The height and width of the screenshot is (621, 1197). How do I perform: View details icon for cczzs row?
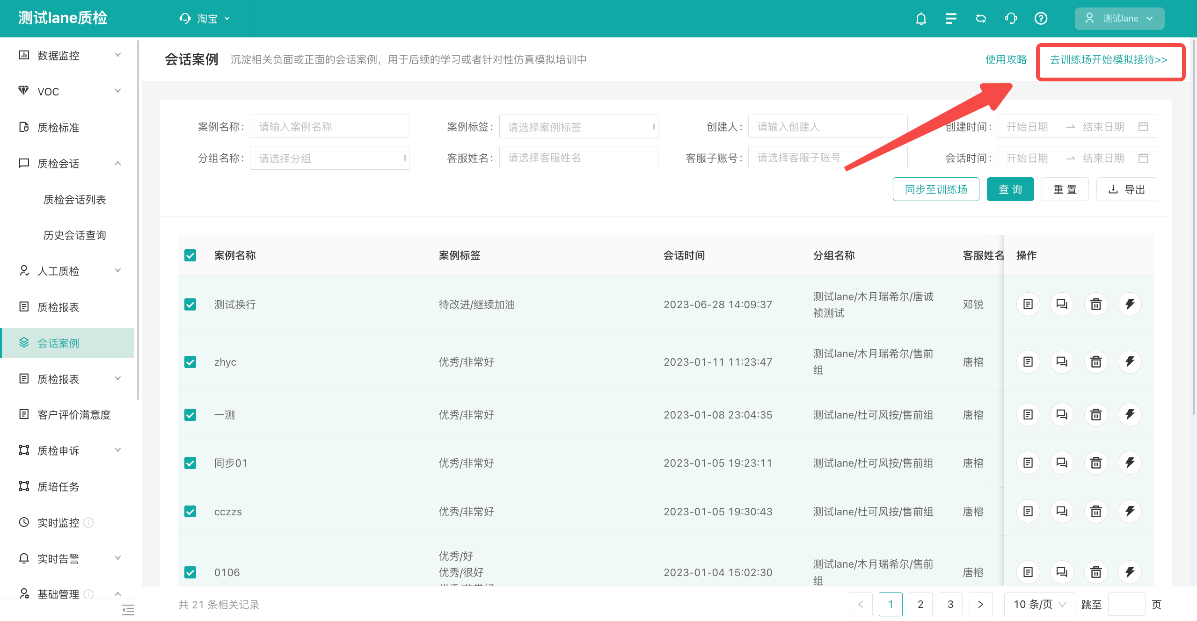[x=1028, y=511]
